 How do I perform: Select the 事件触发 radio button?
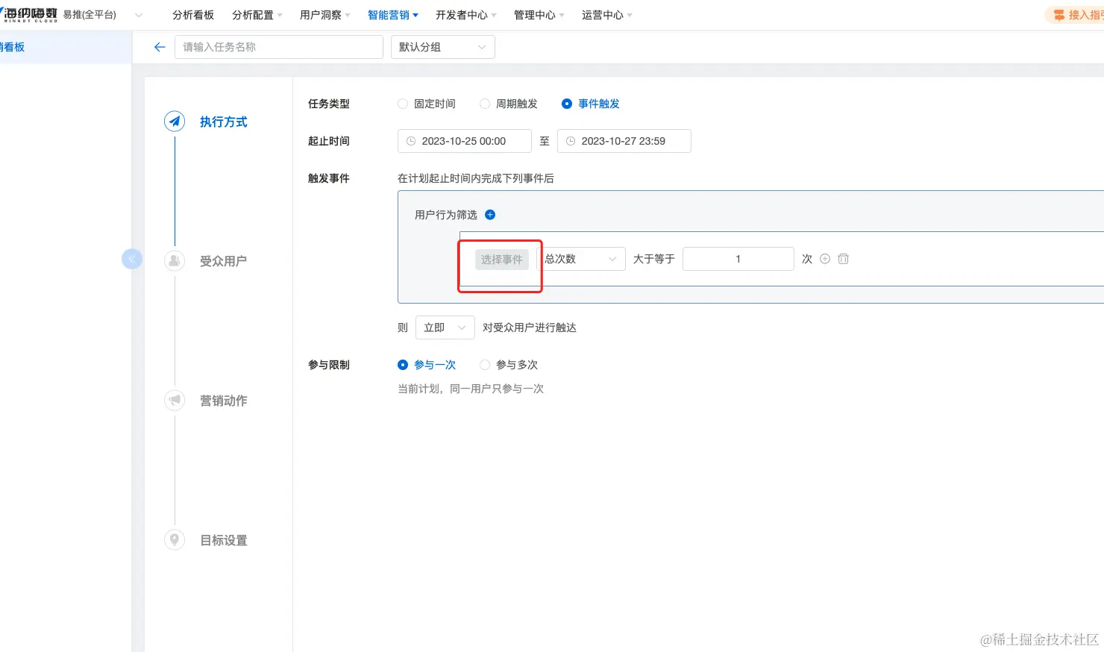(x=567, y=104)
